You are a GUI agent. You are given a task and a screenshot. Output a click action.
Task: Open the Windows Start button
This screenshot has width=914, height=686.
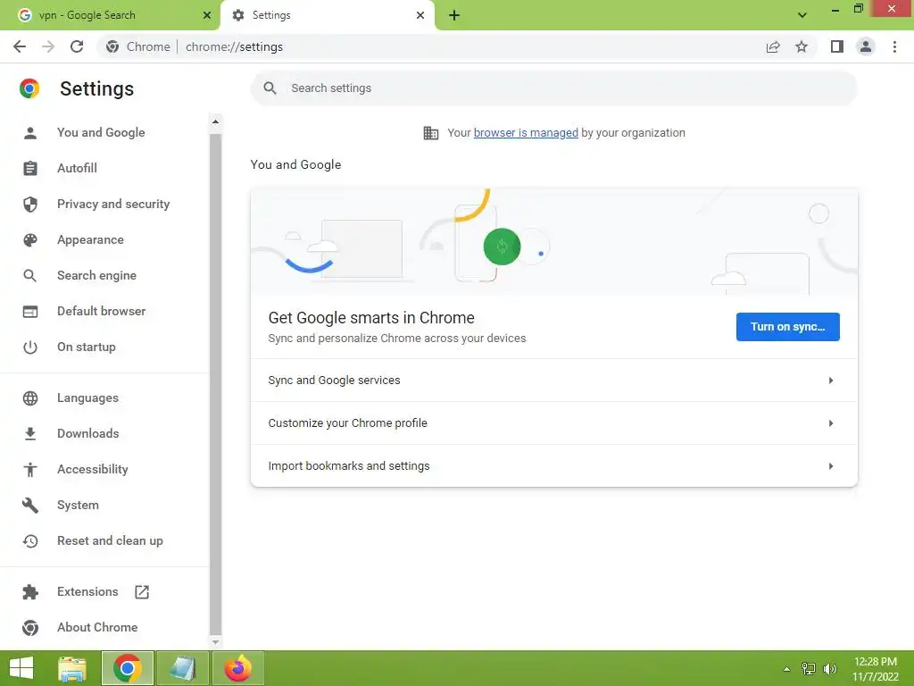[x=21, y=668]
